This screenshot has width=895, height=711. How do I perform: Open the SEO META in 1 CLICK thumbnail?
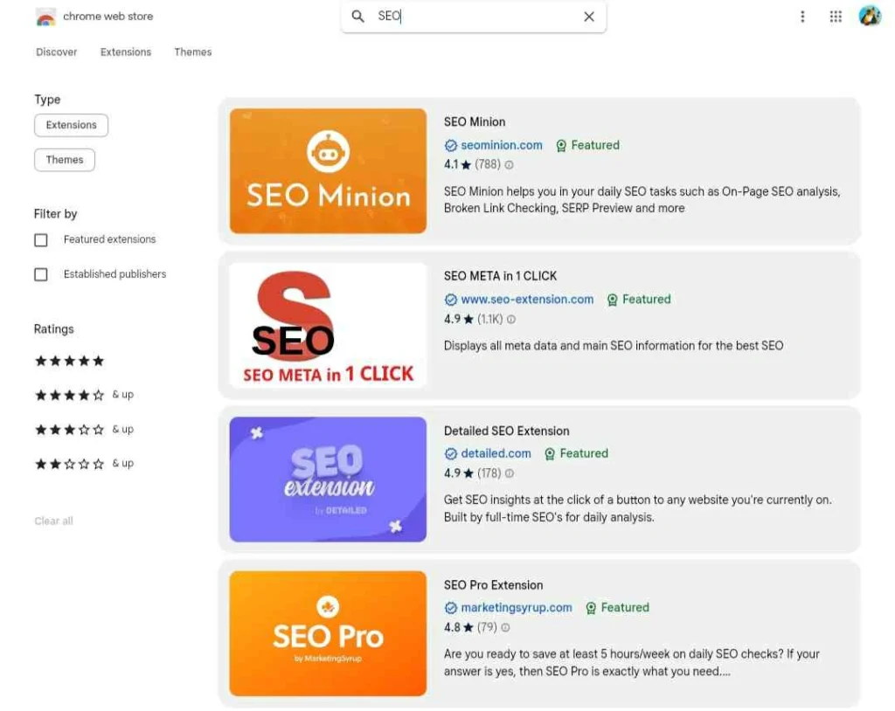click(x=329, y=325)
